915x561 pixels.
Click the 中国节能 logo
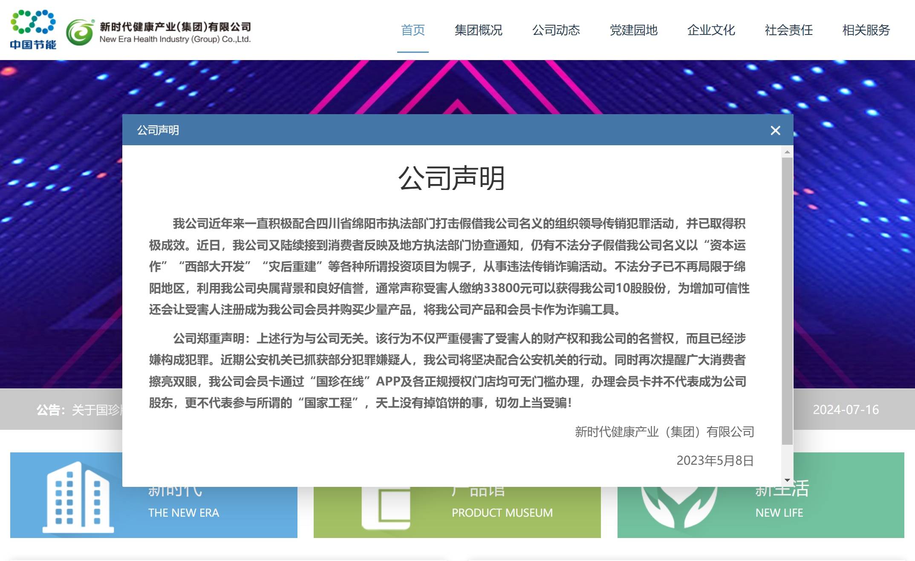click(33, 29)
